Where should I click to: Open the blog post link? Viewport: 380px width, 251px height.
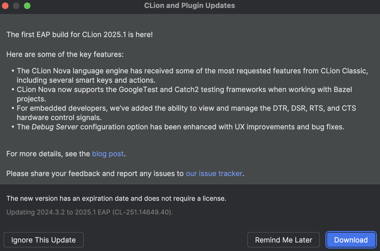tap(108, 154)
